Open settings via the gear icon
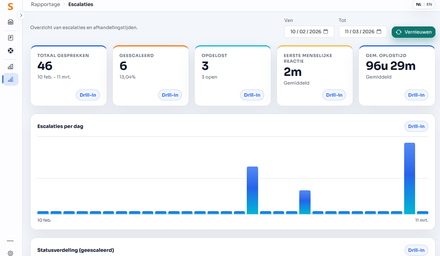 click(11, 253)
